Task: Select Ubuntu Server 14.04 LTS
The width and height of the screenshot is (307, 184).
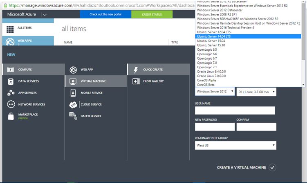Action: coord(248,36)
